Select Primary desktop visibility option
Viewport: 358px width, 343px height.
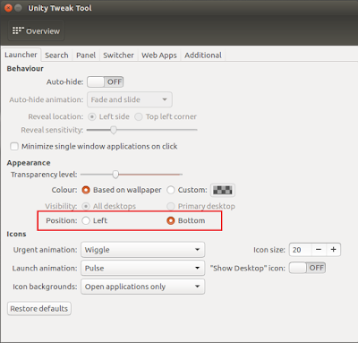pos(200,206)
